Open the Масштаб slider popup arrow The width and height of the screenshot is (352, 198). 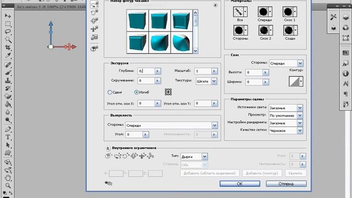pyautogui.click(x=215, y=71)
